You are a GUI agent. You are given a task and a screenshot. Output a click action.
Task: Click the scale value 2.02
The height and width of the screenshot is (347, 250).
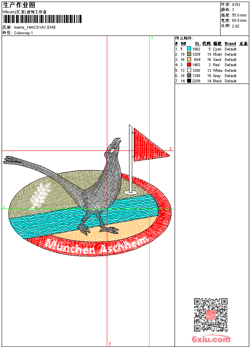coord(235,26)
